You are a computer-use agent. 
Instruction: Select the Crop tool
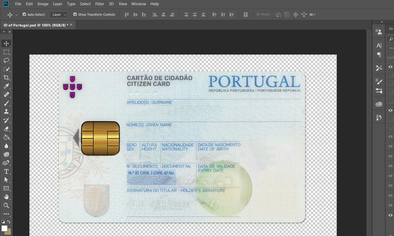pyautogui.click(x=6, y=78)
